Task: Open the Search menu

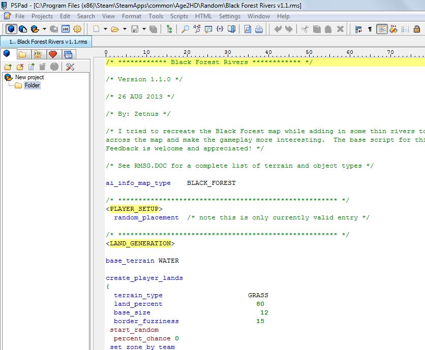Action: [x=86, y=16]
